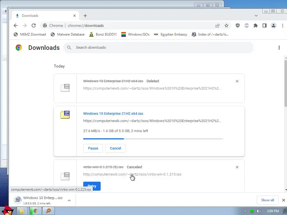Image resolution: width=287 pixels, height=215 pixels.
Task: Open the Index of /~dartz/is... bookmark
Action: coord(210,34)
